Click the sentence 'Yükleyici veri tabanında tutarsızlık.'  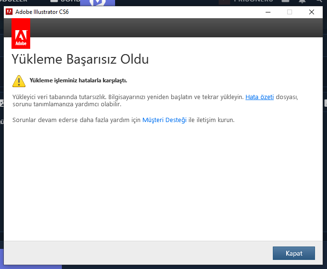click(59, 97)
